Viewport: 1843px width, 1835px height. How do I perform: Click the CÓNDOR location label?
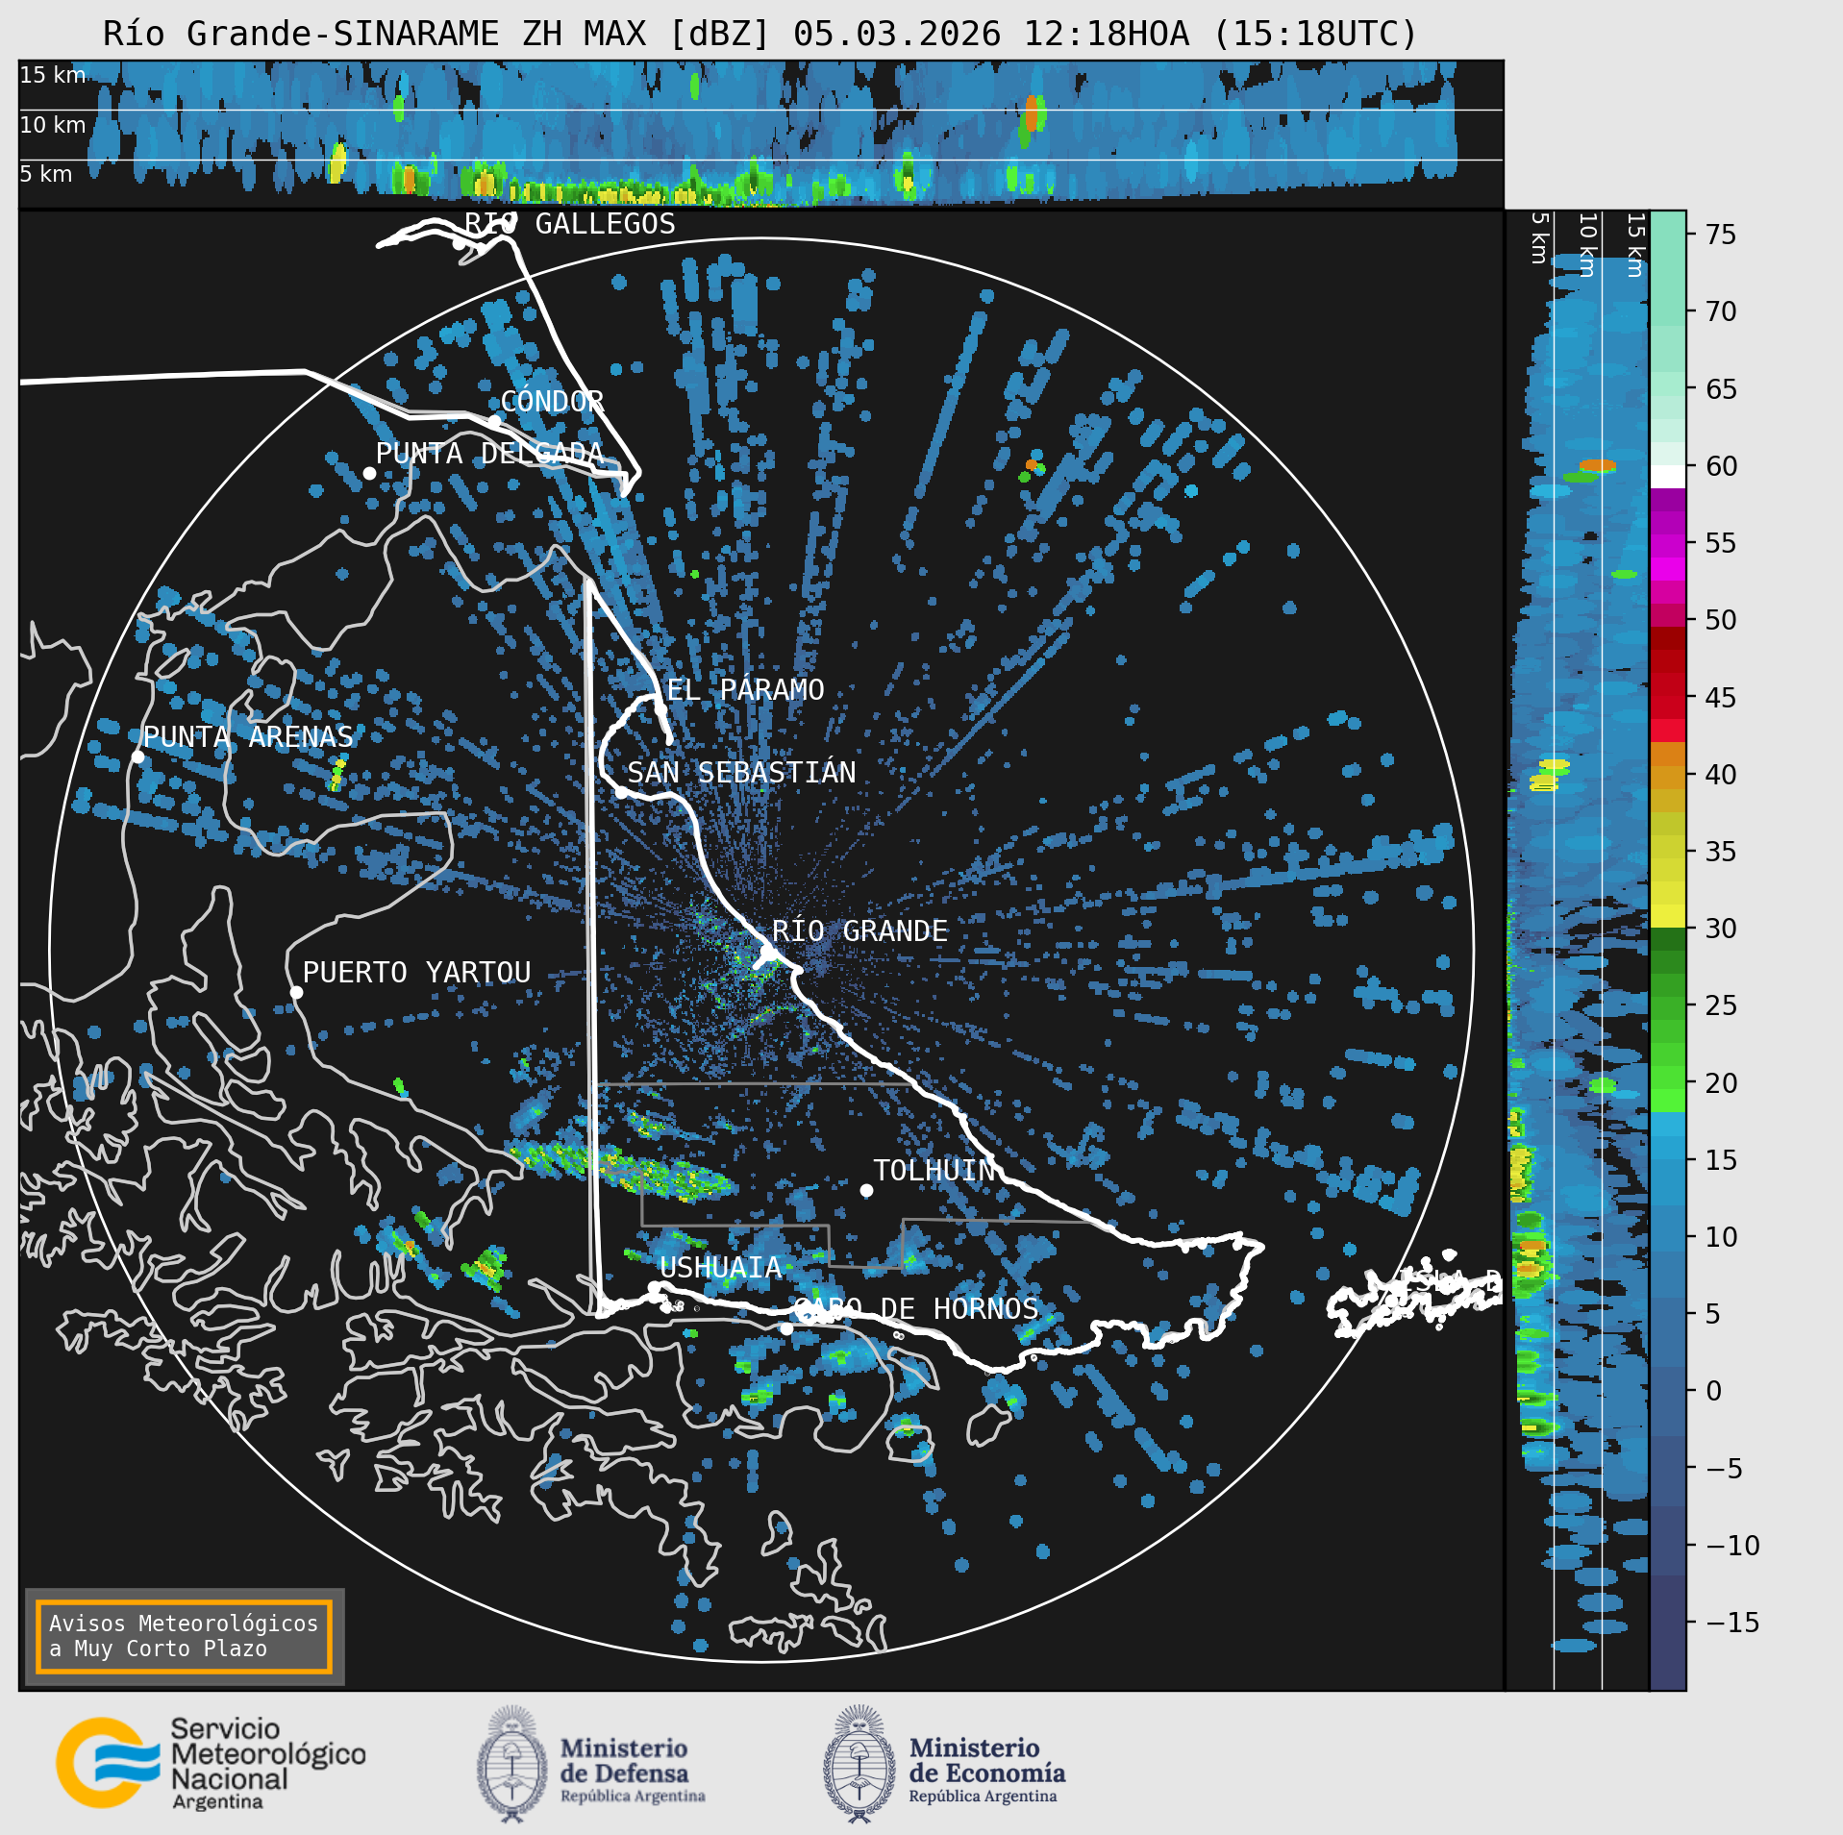click(552, 401)
